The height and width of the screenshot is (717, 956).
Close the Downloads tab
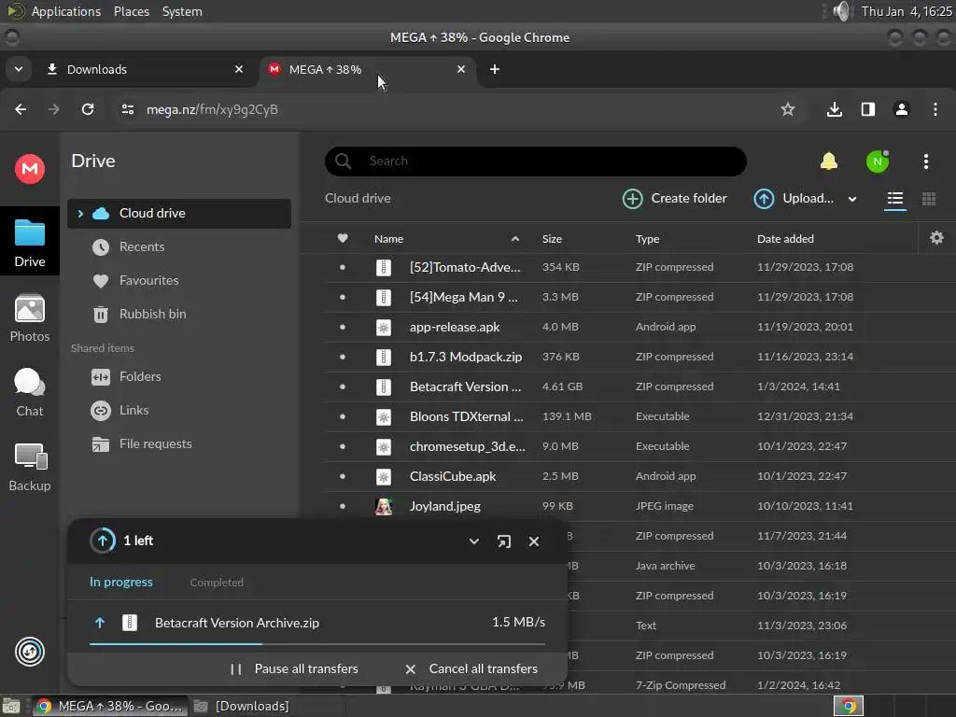239,69
